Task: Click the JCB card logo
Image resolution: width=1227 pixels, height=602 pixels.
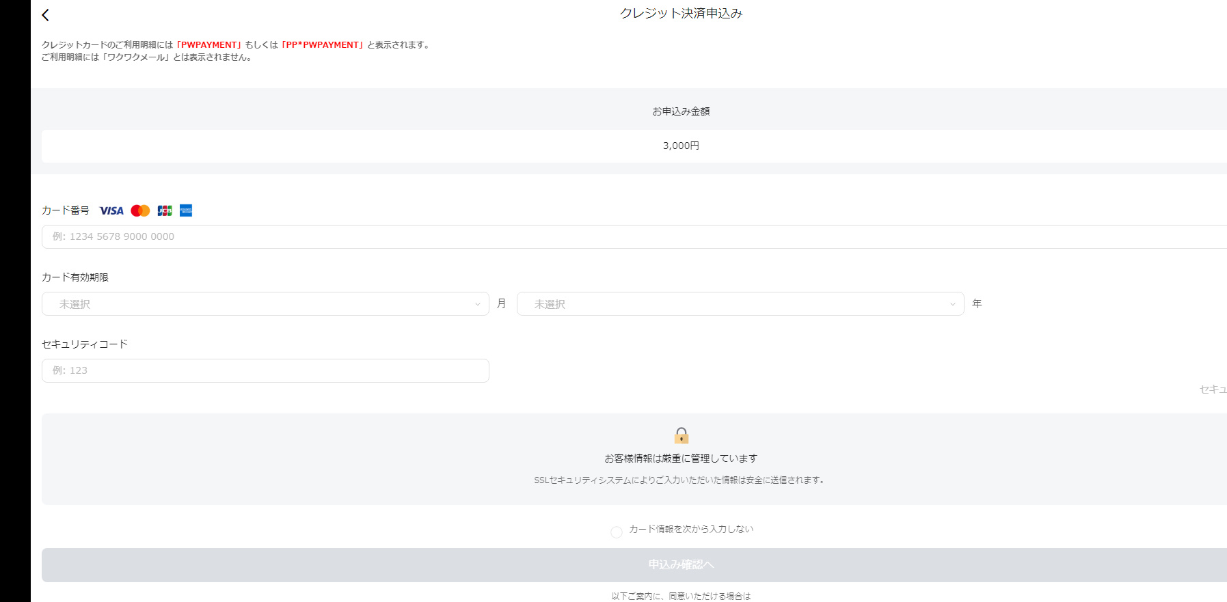Action: click(165, 210)
